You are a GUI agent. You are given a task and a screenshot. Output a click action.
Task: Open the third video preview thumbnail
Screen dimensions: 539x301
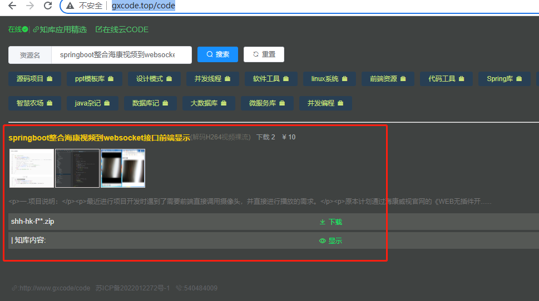point(123,168)
